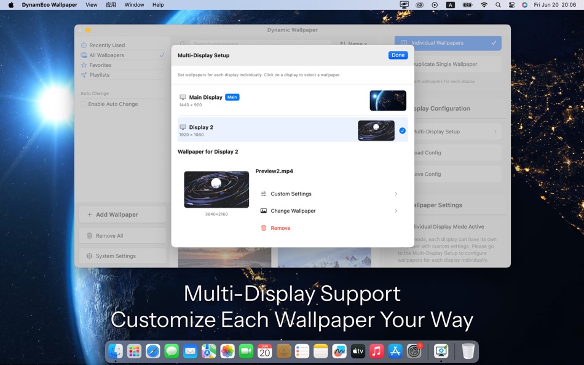Click the battery status icon
Image resolution: width=584 pixels, height=365 pixels.
tap(467, 5)
